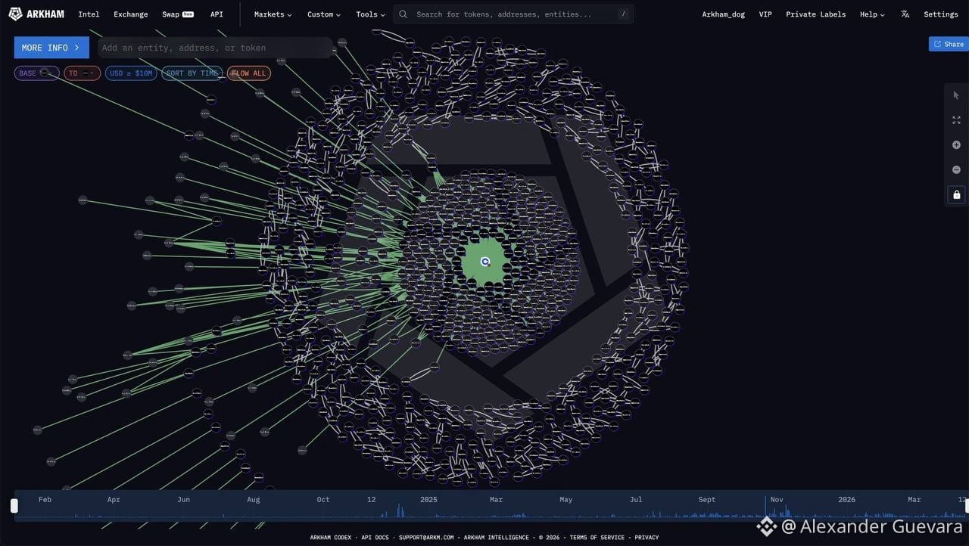The height and width of the screenshot is (546, 969).
Task: Click the MORE INFO button
Action: click(x=51, y=48)
